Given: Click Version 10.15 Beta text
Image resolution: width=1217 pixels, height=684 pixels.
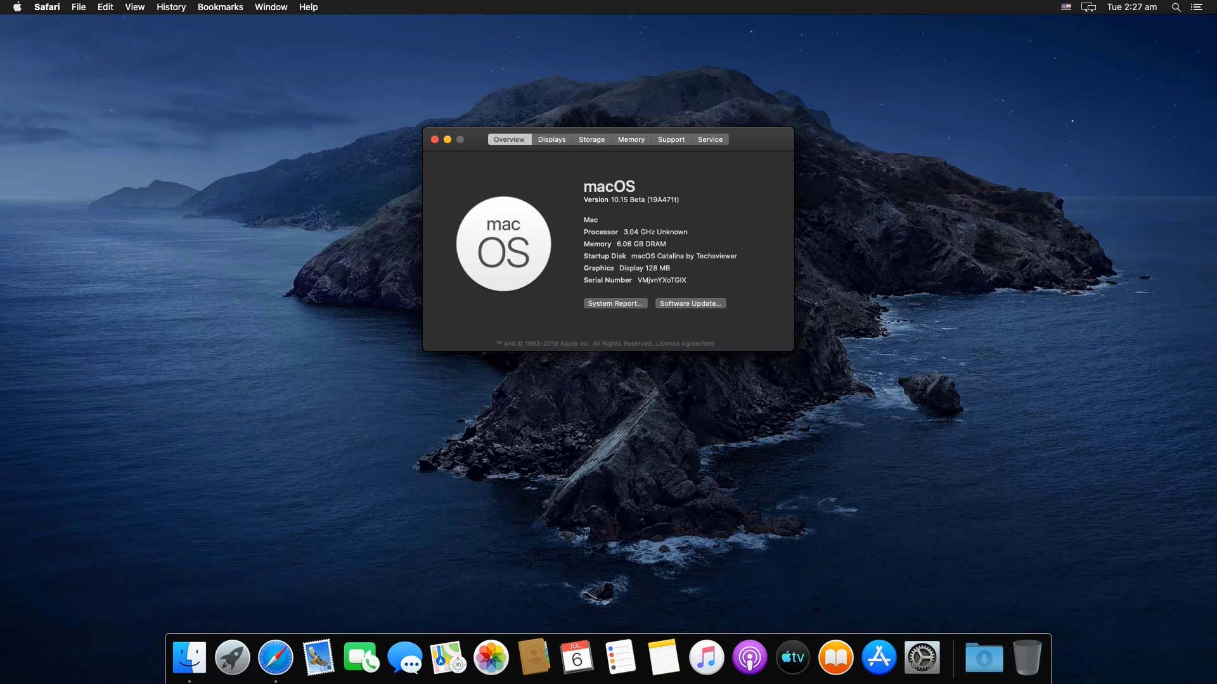Looking at the screenshot, I should coord(631,199).
